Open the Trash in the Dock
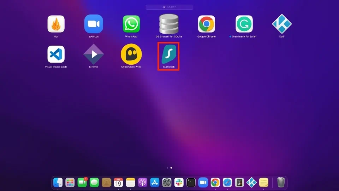Viewport: 339px width, 191px height. tap(281, 182)
